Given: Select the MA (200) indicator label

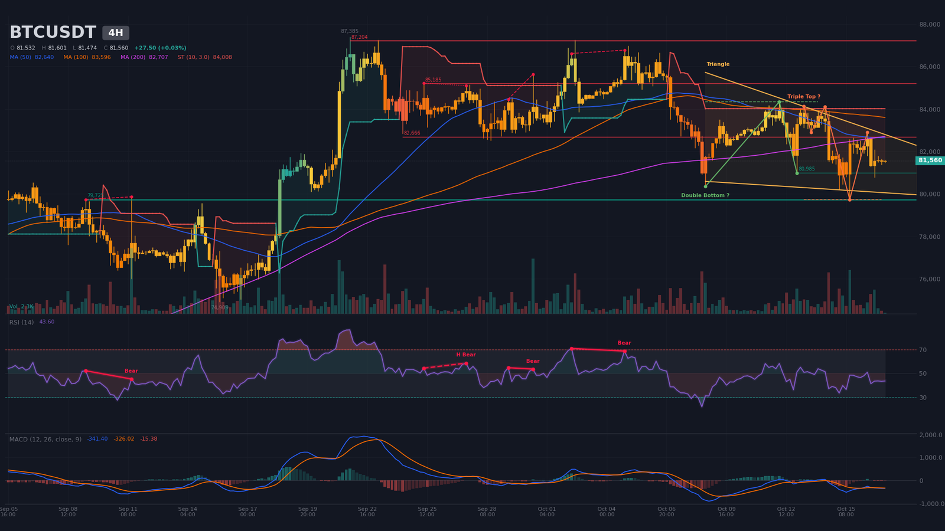Looking at the screenshot, I should pos(144,57).
